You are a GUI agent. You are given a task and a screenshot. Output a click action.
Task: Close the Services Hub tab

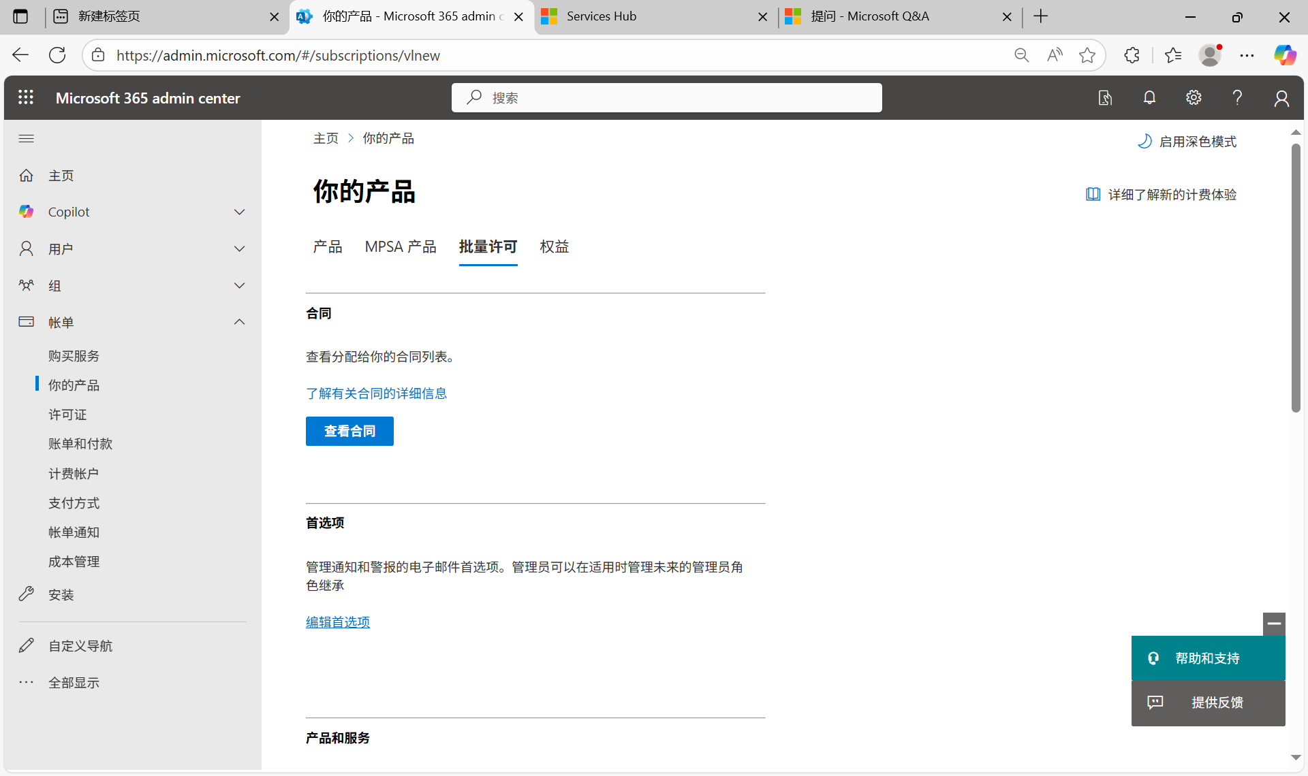click(763, 17)
